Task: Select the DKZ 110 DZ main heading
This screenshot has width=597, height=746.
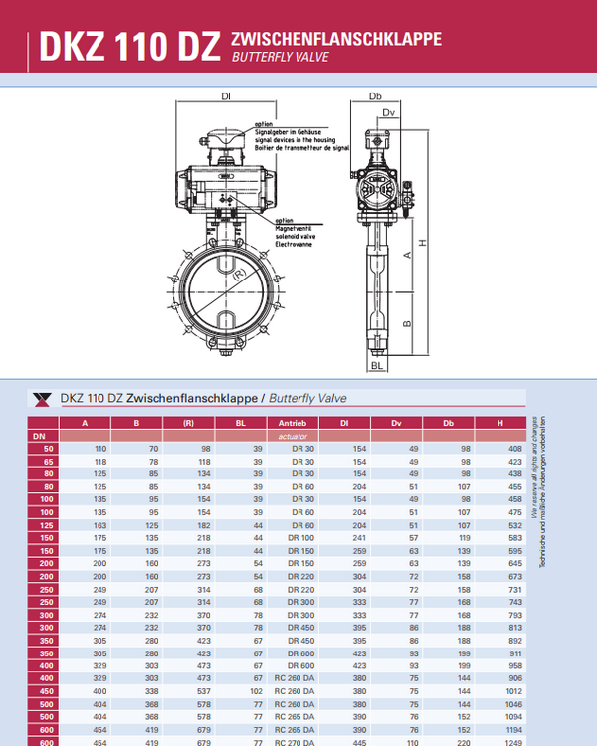Action: (x=129, y=47)
